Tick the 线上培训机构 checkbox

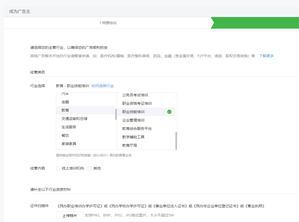click(58, 168)
